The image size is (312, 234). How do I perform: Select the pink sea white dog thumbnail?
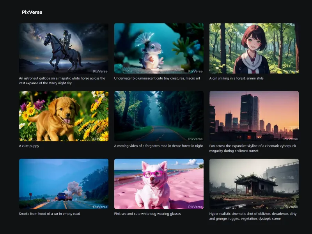(x=159, y=183)
